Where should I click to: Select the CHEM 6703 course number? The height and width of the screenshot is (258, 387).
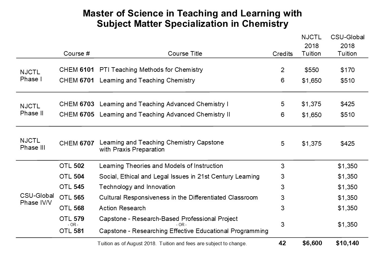pos(77,104)
